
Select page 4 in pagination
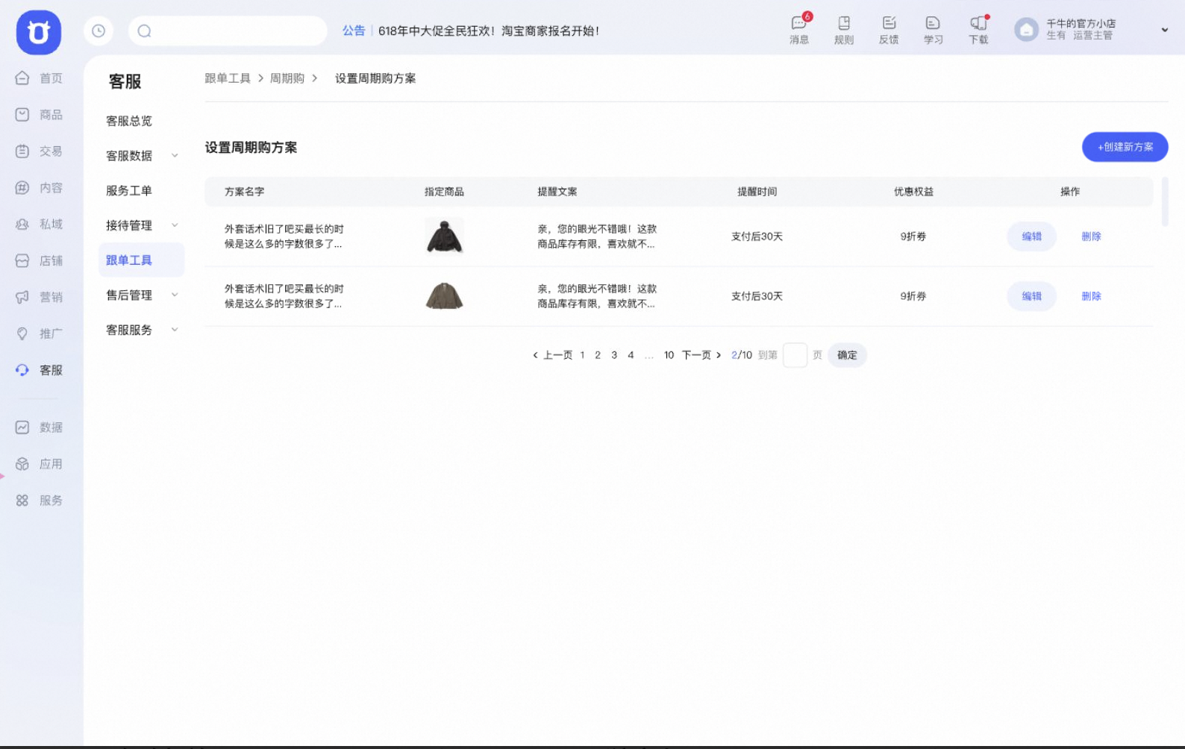click(631, 355)
